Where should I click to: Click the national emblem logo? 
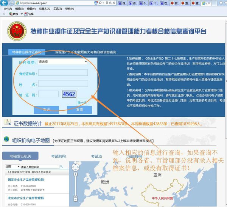(x=17, y=31)
